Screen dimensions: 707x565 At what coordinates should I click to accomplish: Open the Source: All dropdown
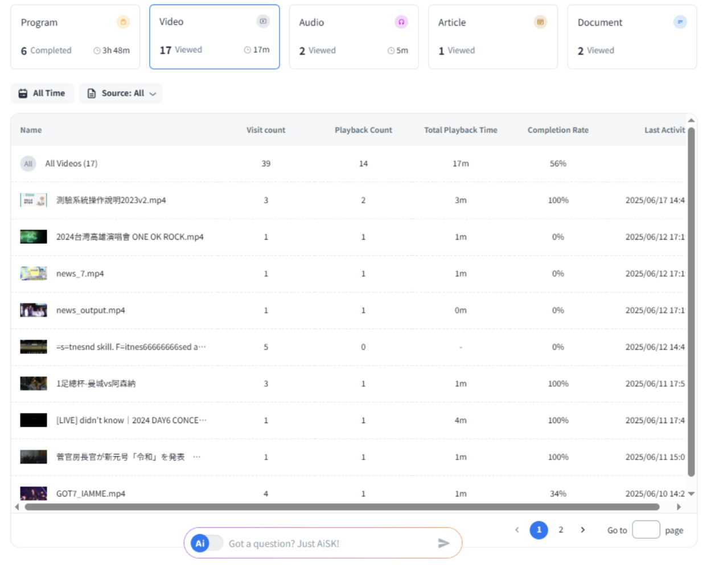coord(121,93)
